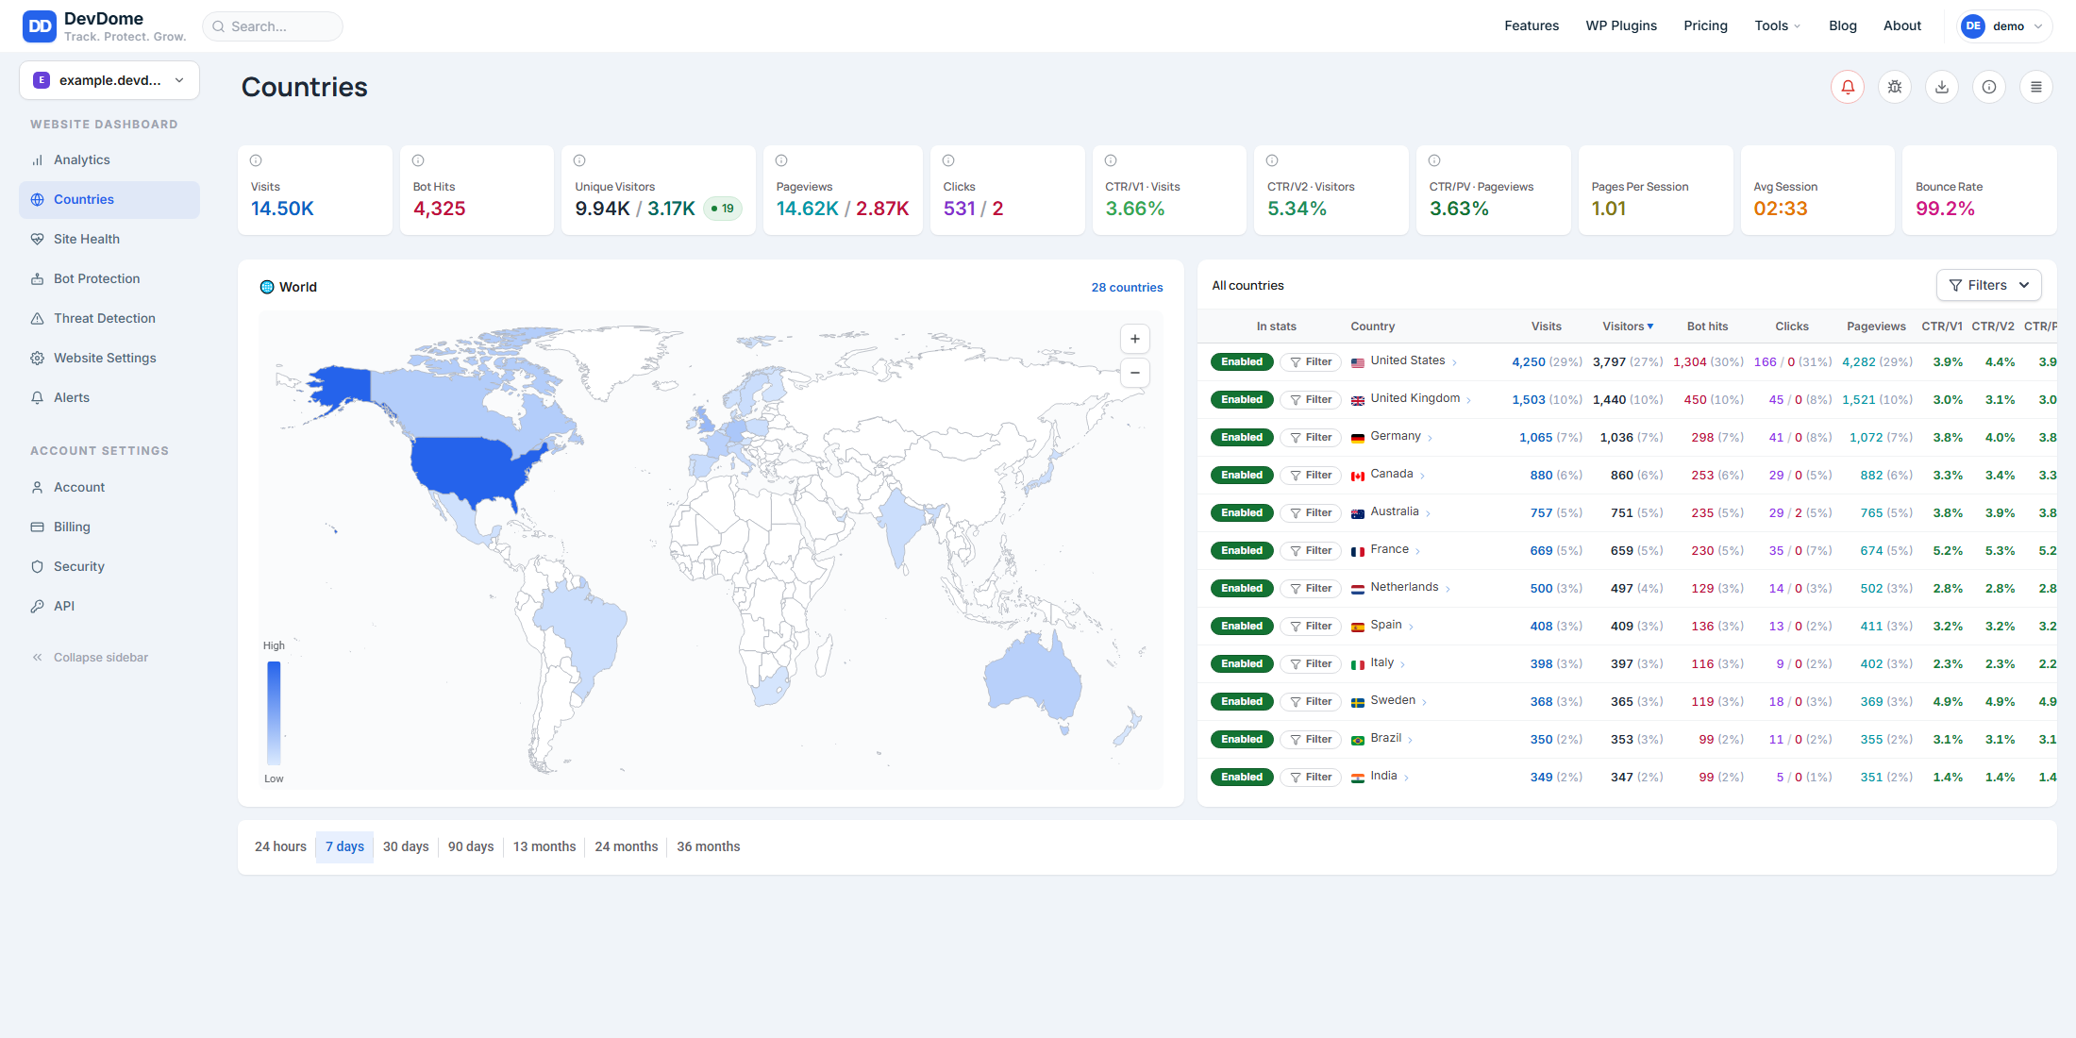The image size is (2076, 1038).
Task: Toggle Enabled badge for Germany
Action: pyautogui.click(x=1242, y=438)
